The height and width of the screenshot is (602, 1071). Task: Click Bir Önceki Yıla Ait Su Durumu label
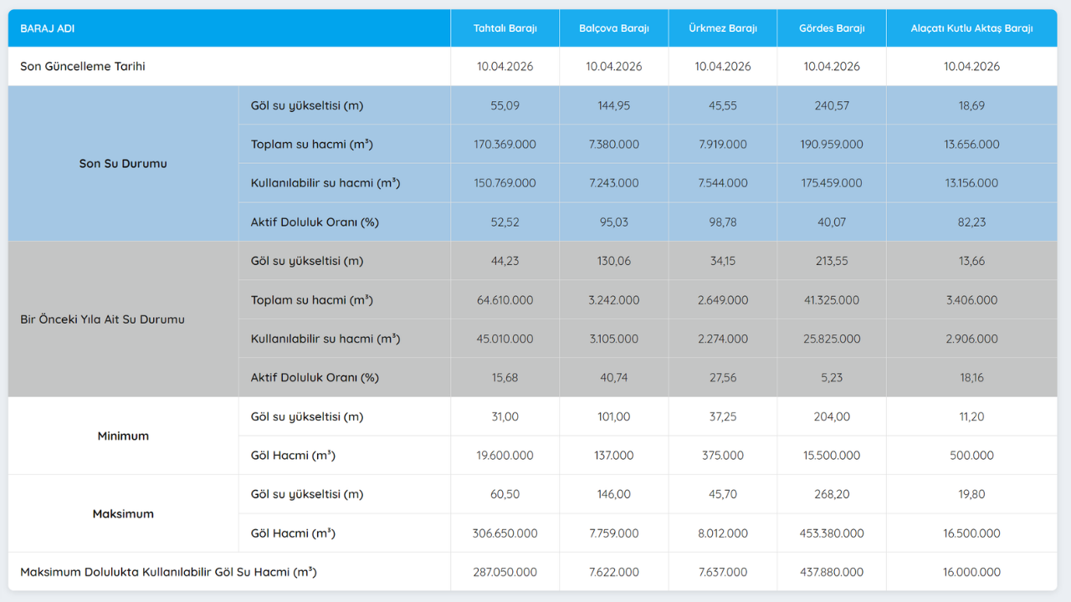click(x=102, y=319)
